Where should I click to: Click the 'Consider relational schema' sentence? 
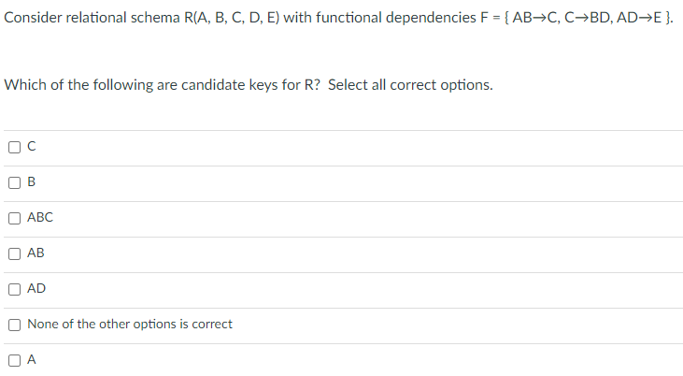[x=84, y=19]
